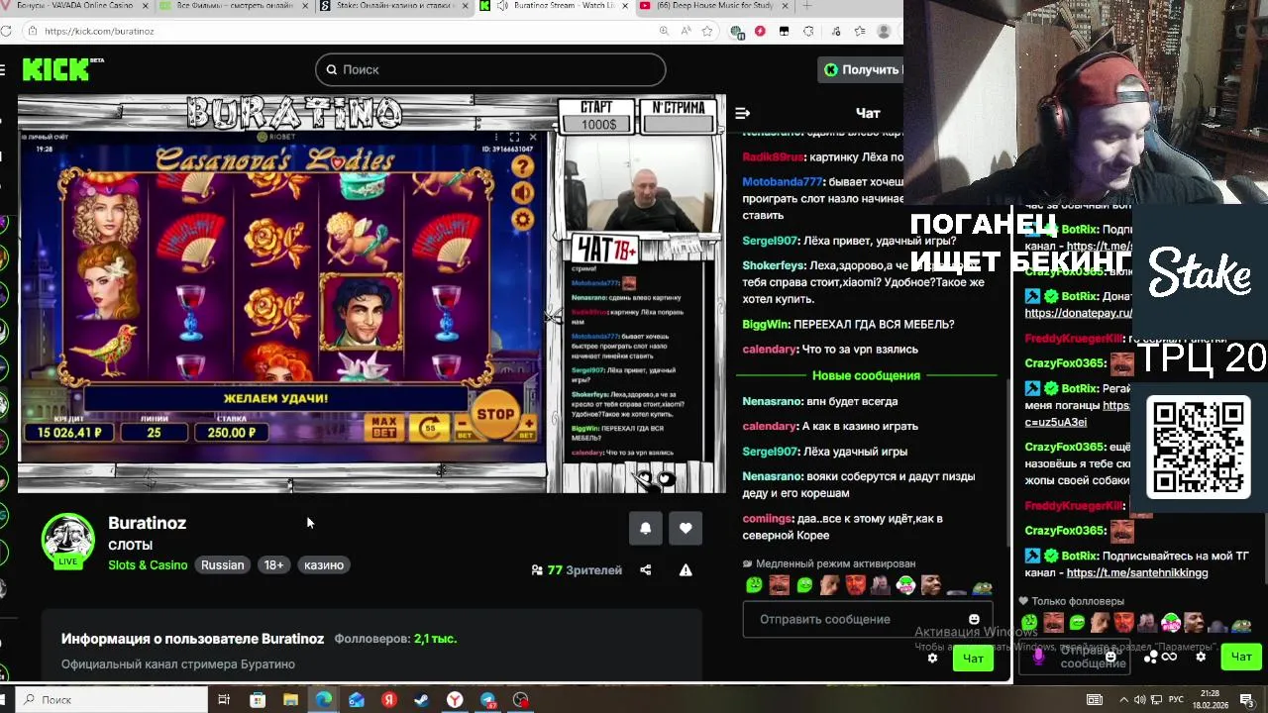The width and height of the screenshot is (1268, 713).
Task: Collapse the chat panel with arrow icon
Action: pyautogui.click(x=743, y=113)
